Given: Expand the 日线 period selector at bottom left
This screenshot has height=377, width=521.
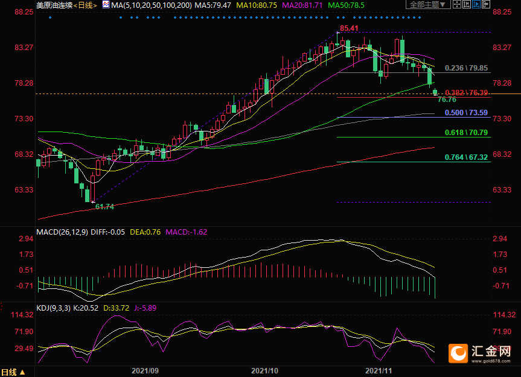Looking at the screenshot, I should pos(13,372).
